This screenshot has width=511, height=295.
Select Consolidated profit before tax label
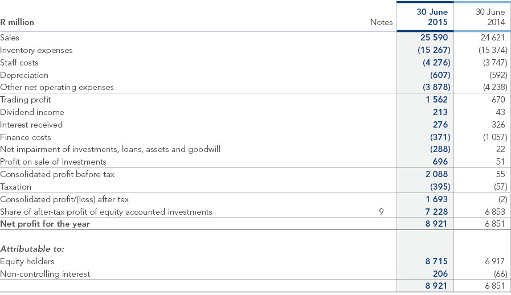pyautogui.click(x=58, y=174)
